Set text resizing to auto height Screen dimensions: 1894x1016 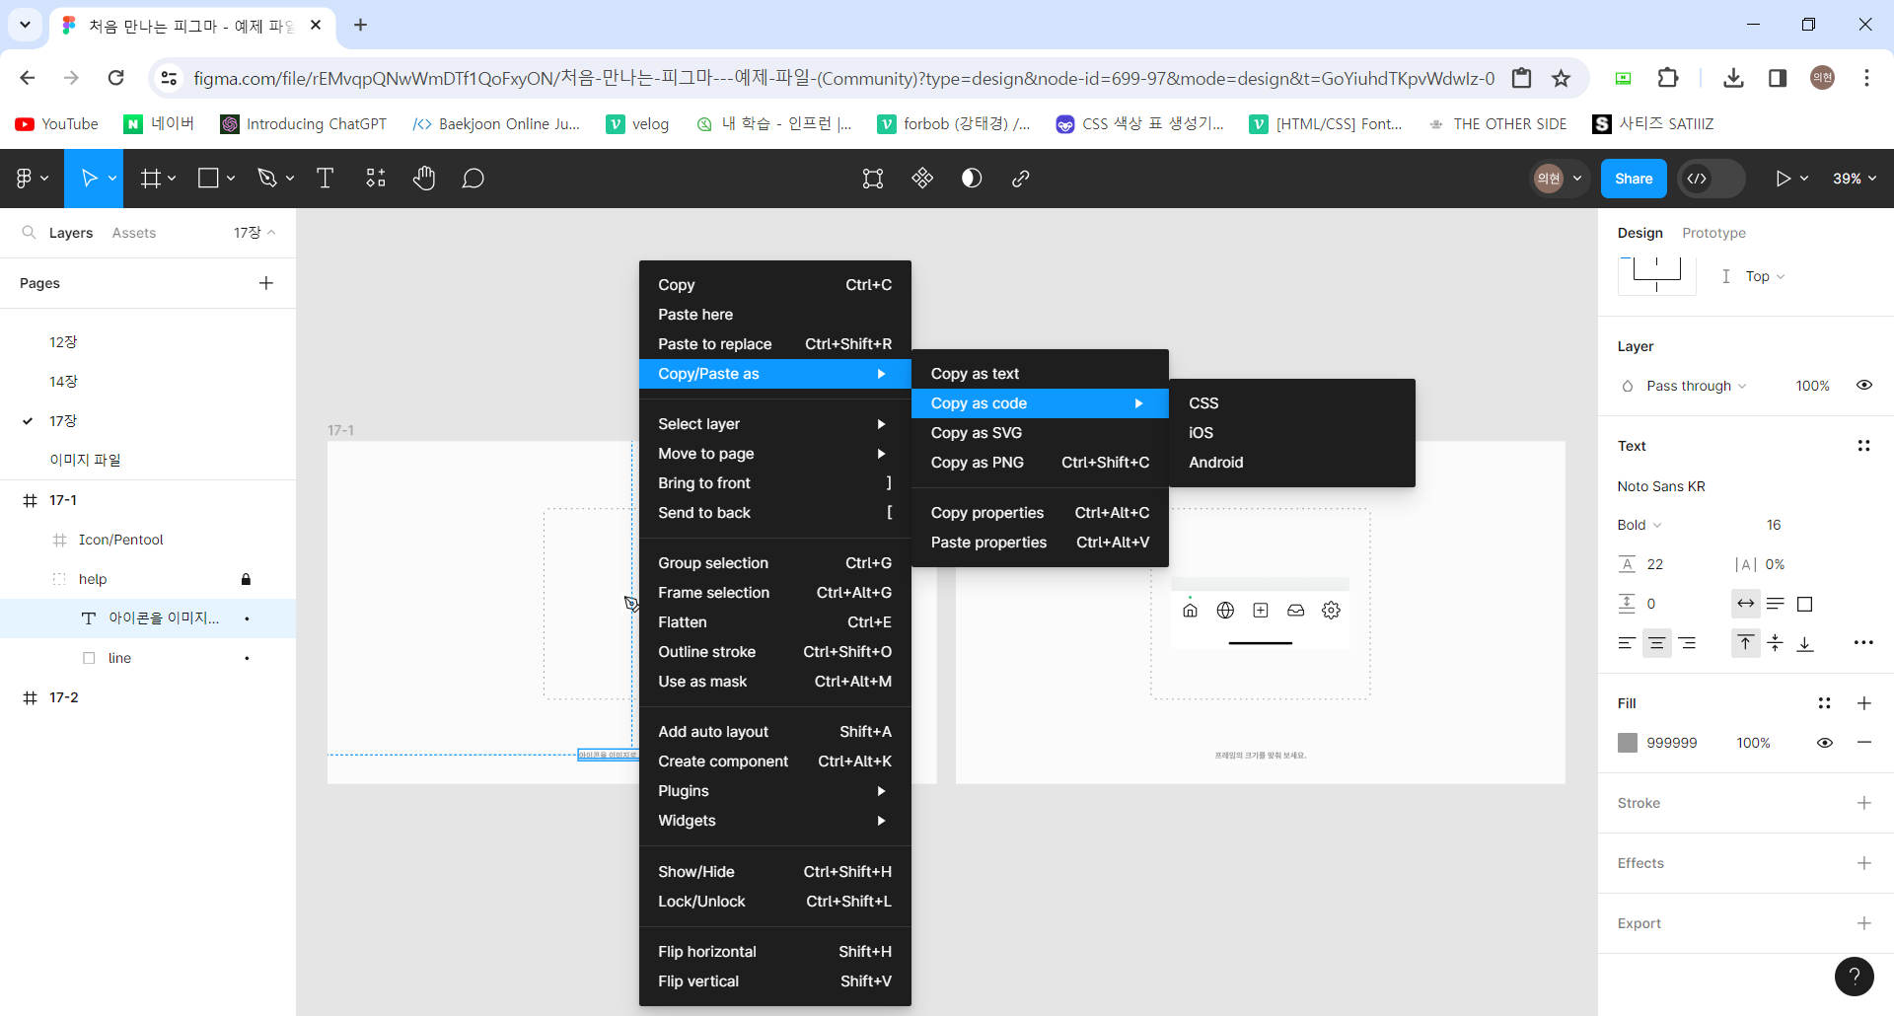coord(1776,604)
